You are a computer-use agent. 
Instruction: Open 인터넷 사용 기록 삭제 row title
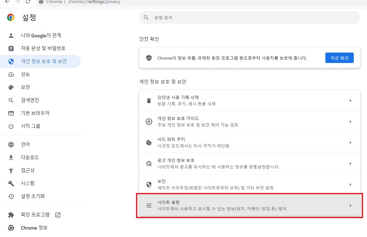[178, 97]
